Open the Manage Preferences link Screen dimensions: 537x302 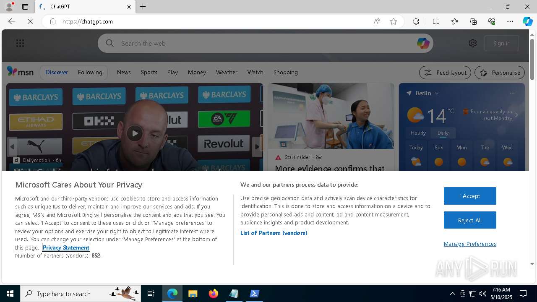pos(470,244)
